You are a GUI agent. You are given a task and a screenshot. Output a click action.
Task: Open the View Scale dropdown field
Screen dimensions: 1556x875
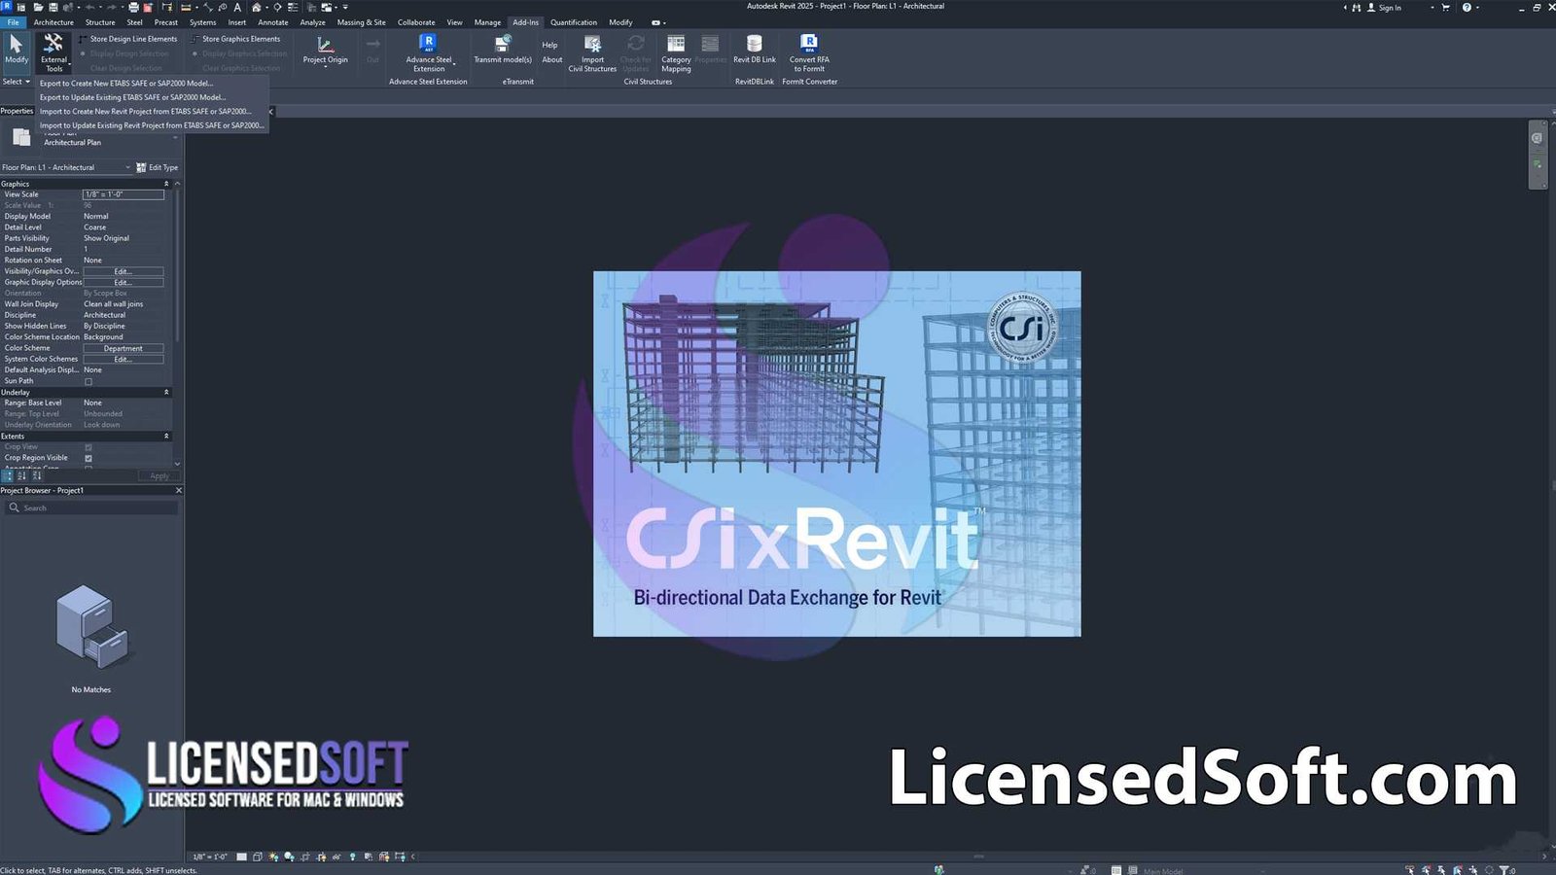(x=124, y=194)
